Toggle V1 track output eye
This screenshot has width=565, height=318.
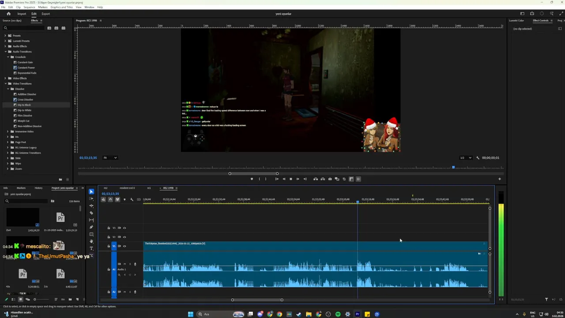(x=124, y=246)
